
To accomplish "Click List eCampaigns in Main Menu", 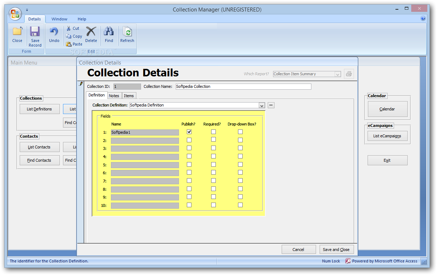I will point(387,136).
